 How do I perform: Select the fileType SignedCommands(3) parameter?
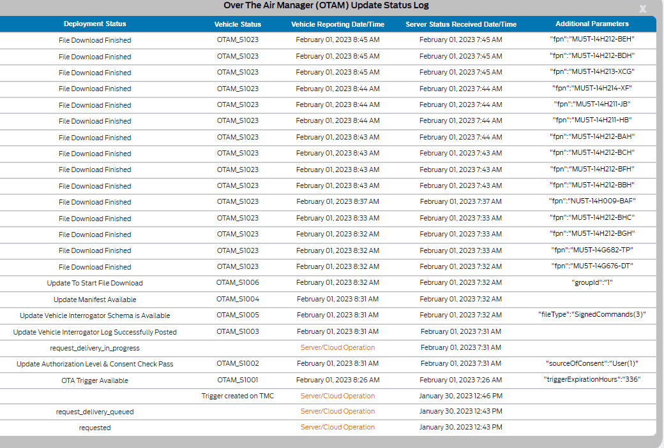[592, 314]
